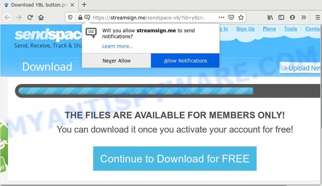Open Firefox account icon
The width and height of the screenshot is (322, 186).
pos(292,17)
